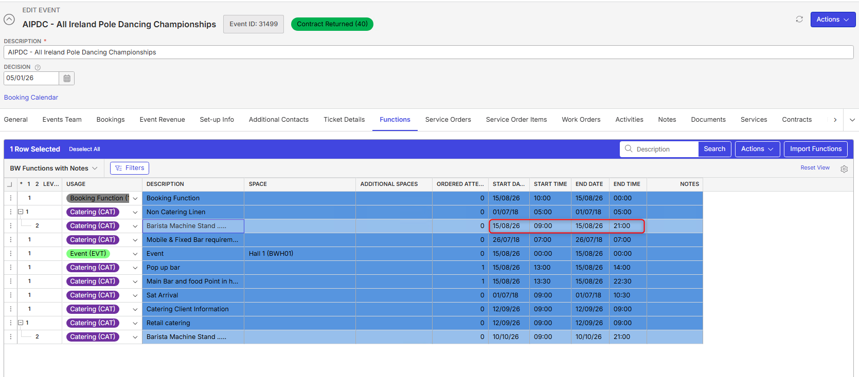
Task: Switch to the Set-up Info tab
Action: (x=217, y=120)
